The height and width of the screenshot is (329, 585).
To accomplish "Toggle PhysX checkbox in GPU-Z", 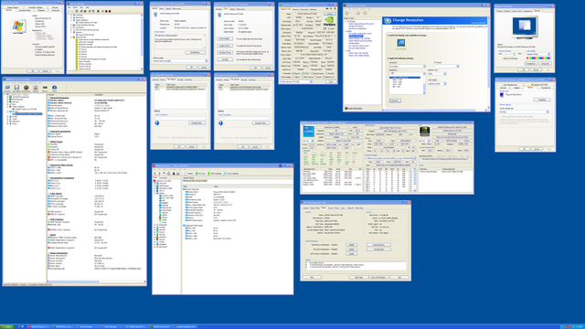I will tap(315, 77).
